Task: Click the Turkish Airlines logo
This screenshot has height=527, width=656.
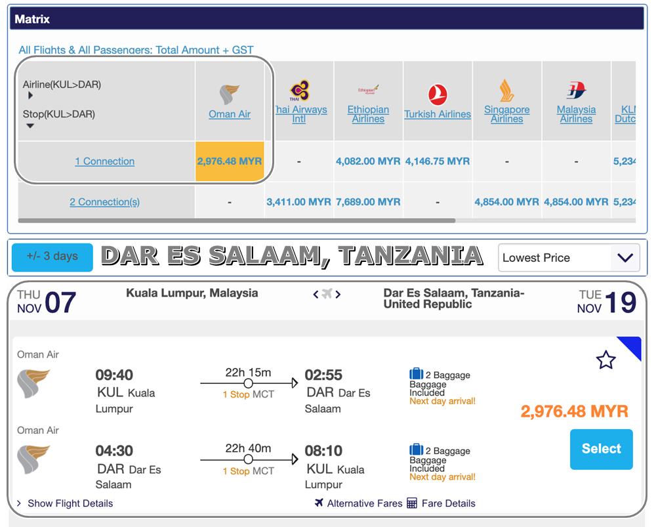Action: point(438,95)
